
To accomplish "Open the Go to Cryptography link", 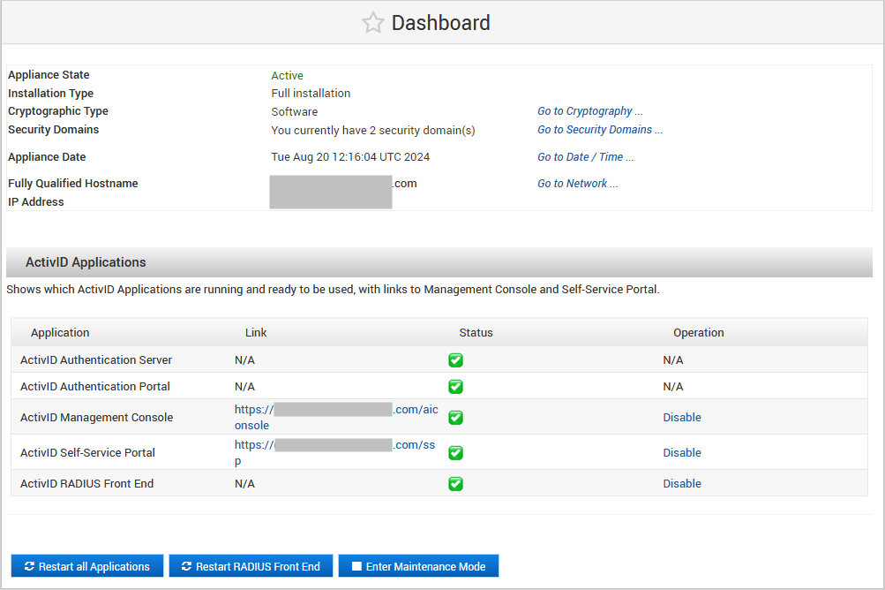I will [x=589, y=111].
